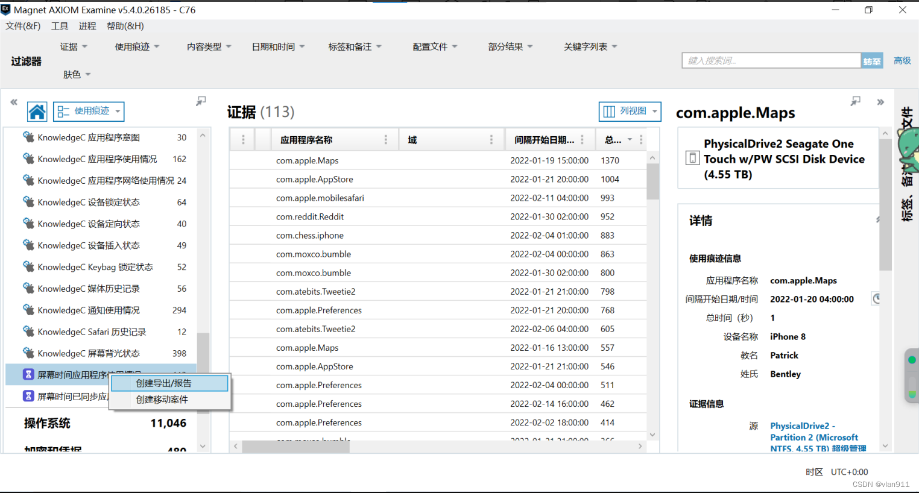The width and height of the screenshot is (919, 493).
Task: Open the 内容类型 filter dropdown
Action: coord(209,46)
